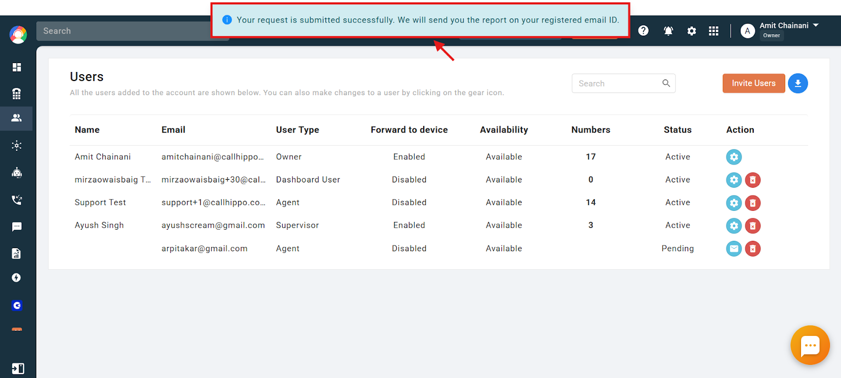Click the Numbers column header
The height and width of the screenshot is (378, 841).
coord(591,130)
